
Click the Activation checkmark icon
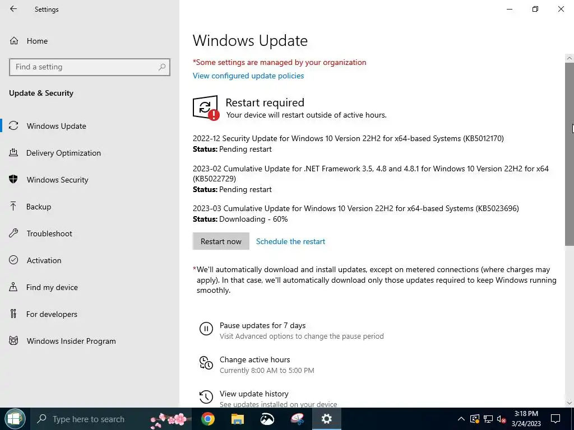pos(13,260)
